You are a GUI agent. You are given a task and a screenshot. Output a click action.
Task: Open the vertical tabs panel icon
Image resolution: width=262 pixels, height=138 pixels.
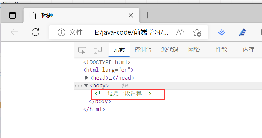[x=12, y=15]
